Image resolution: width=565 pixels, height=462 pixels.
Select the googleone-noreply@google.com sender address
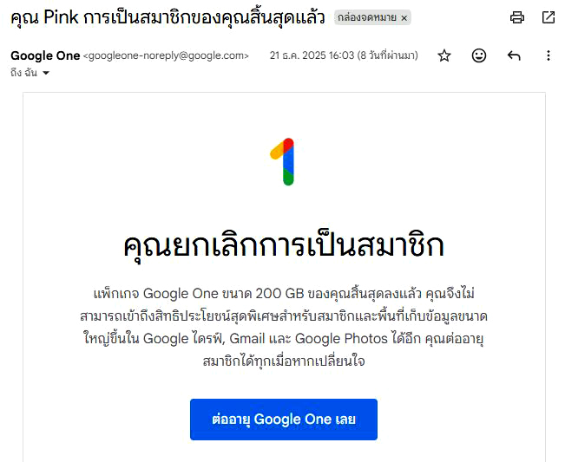coord(166,56)
